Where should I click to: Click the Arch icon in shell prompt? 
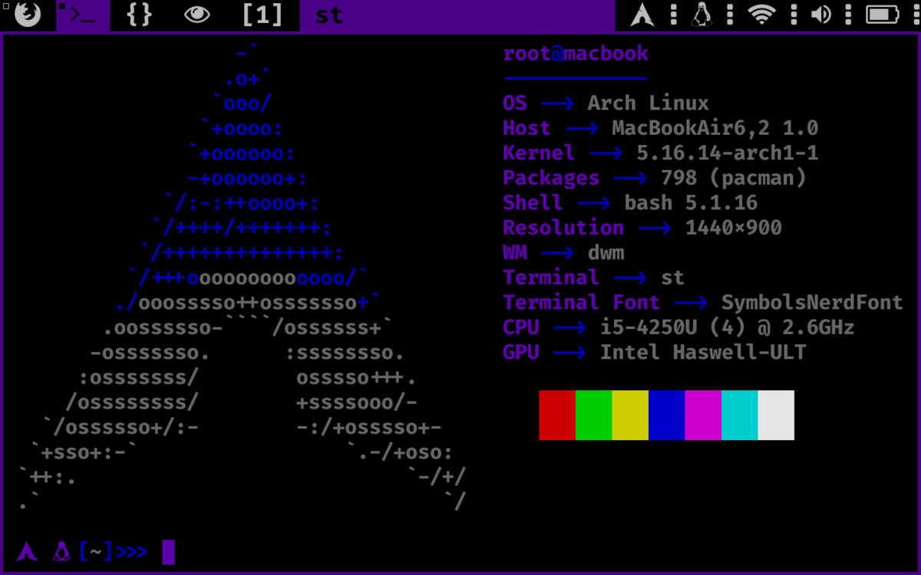pyautogui.click(x=27, y=550)
